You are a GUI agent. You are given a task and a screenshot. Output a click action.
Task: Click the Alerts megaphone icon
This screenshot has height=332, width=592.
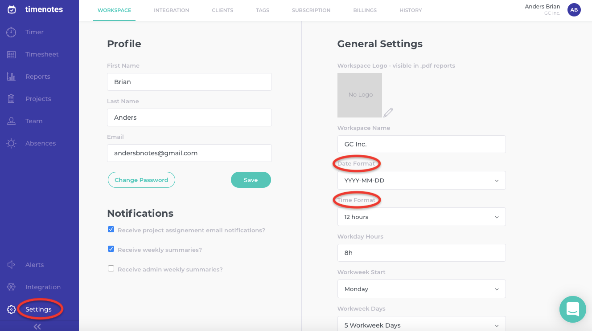coord(11,265)
